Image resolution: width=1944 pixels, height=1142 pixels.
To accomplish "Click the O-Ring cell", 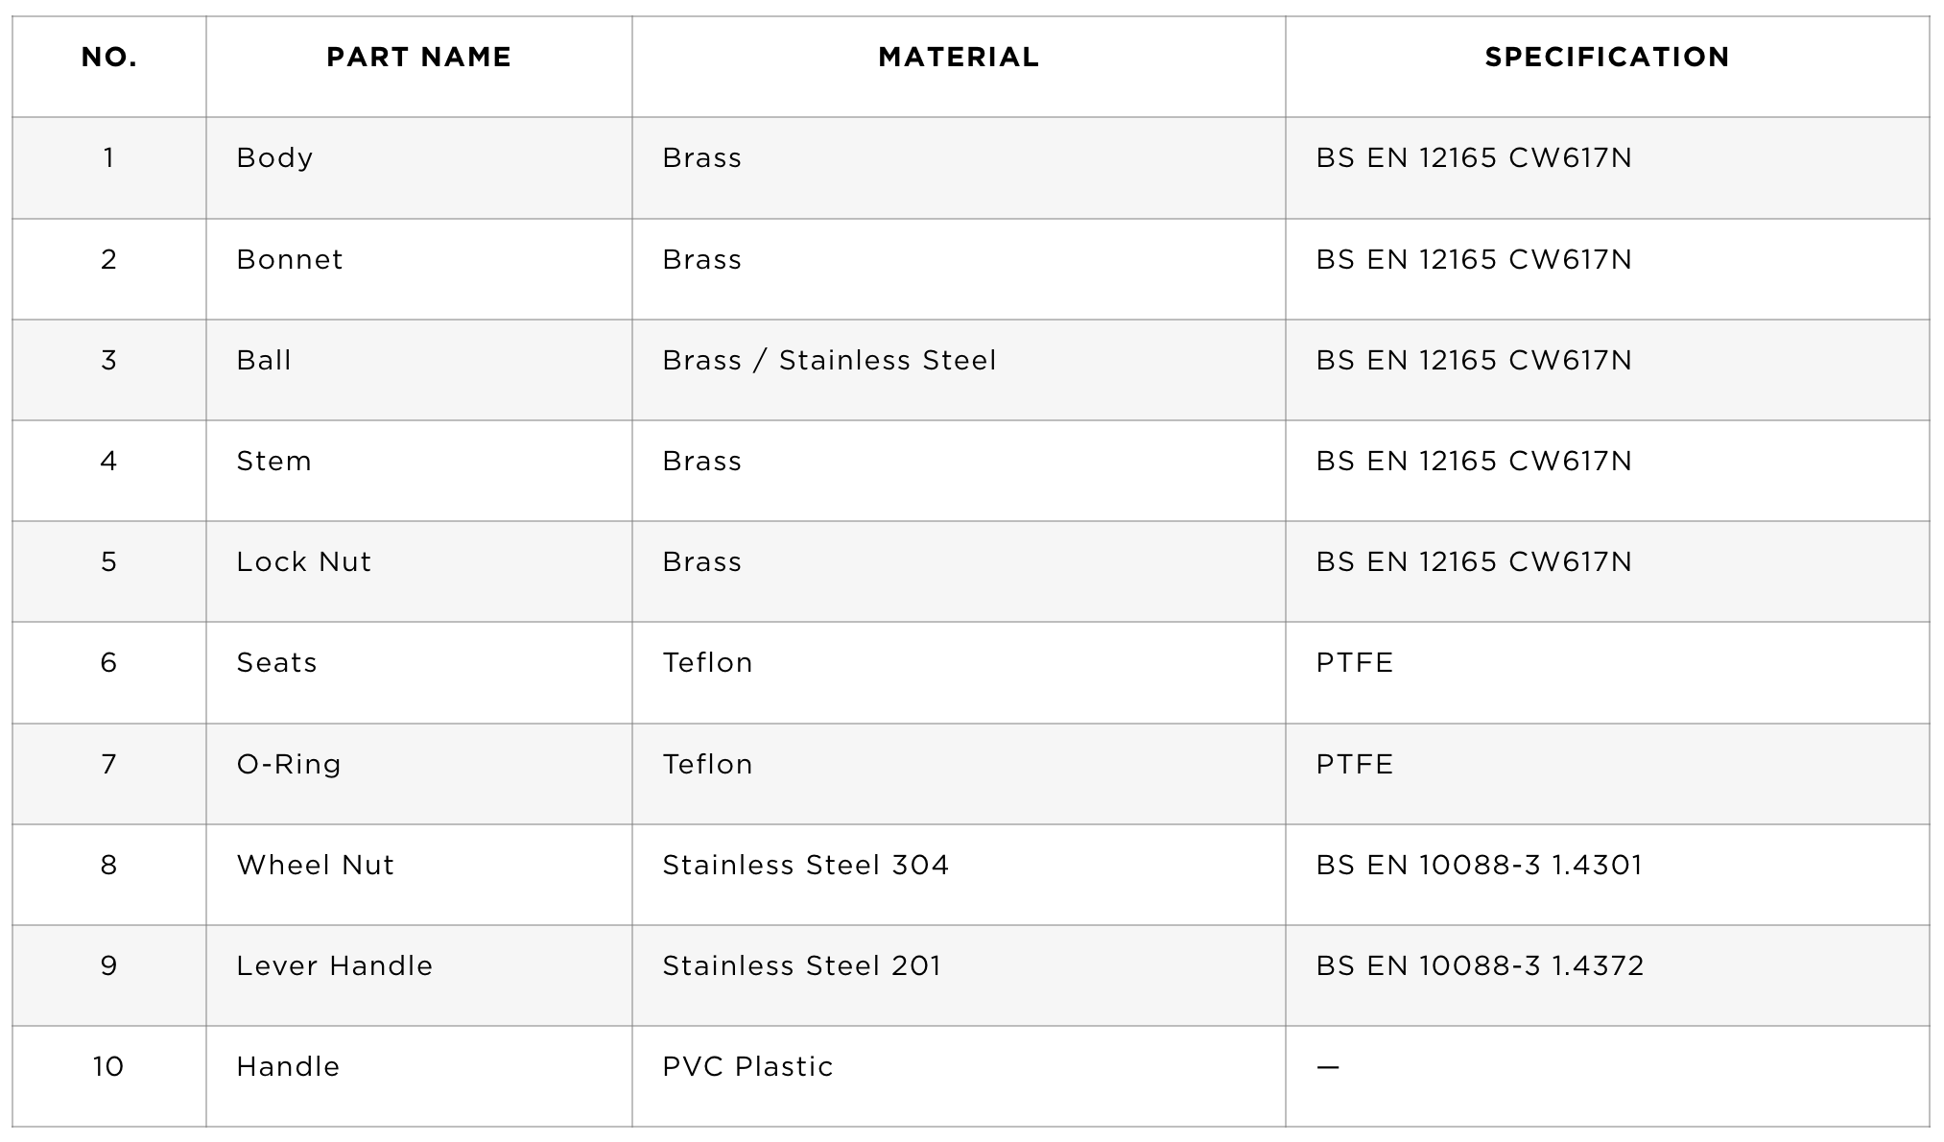I will point(418,773).
